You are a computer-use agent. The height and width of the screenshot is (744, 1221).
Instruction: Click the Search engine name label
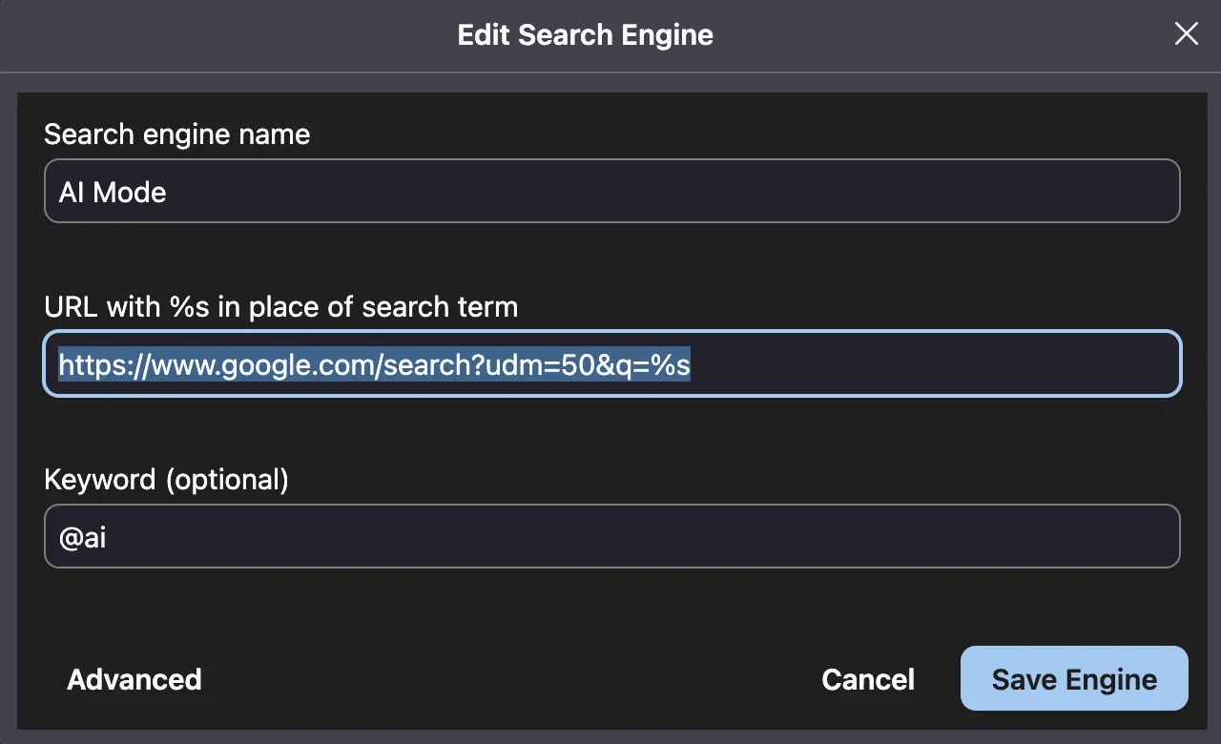pos(176,134)
